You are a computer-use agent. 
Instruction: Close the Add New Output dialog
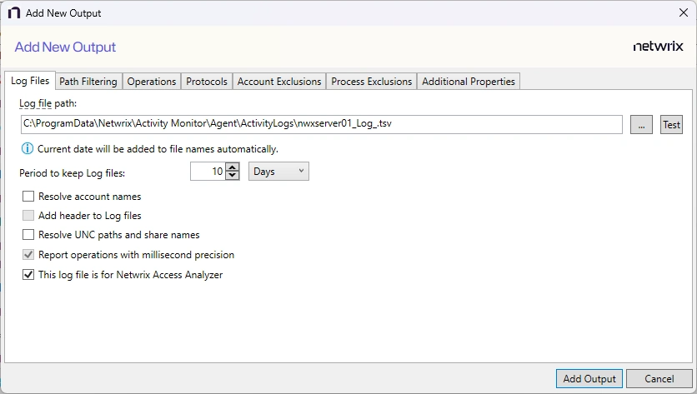pyautogui.click(x=683, y=12)
